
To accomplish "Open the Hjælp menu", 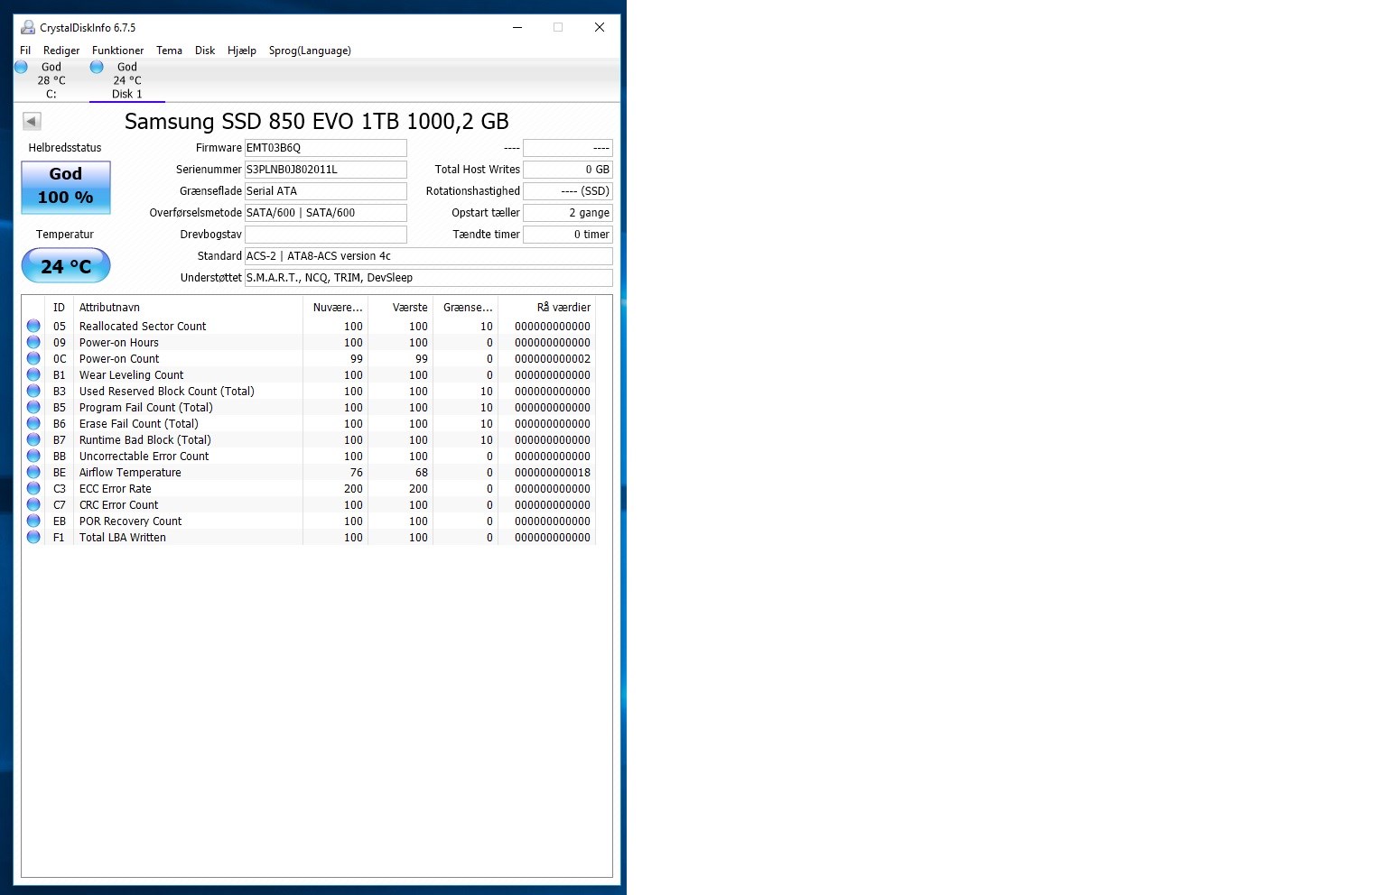I will click(242, 51).
